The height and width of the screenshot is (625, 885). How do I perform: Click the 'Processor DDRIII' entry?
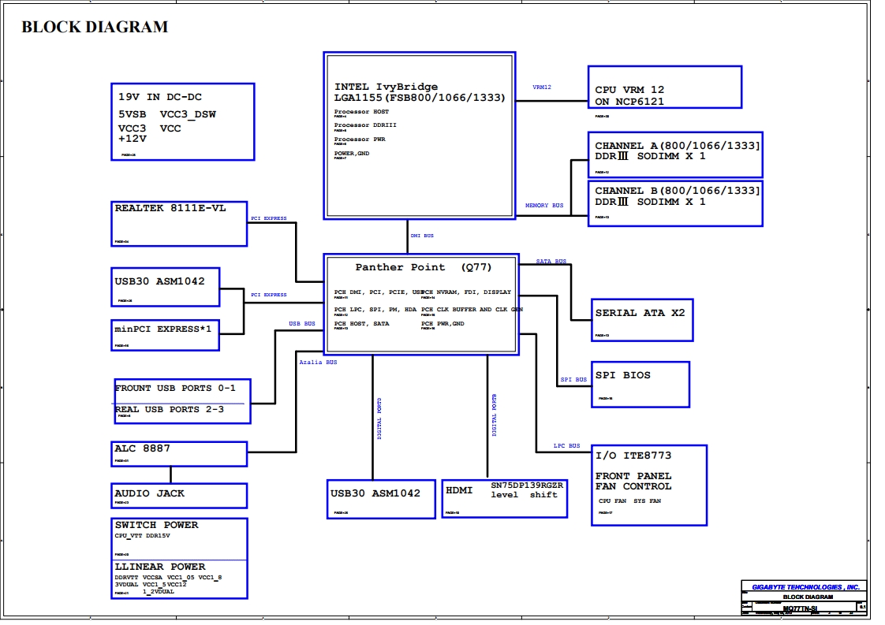point(365,125)
